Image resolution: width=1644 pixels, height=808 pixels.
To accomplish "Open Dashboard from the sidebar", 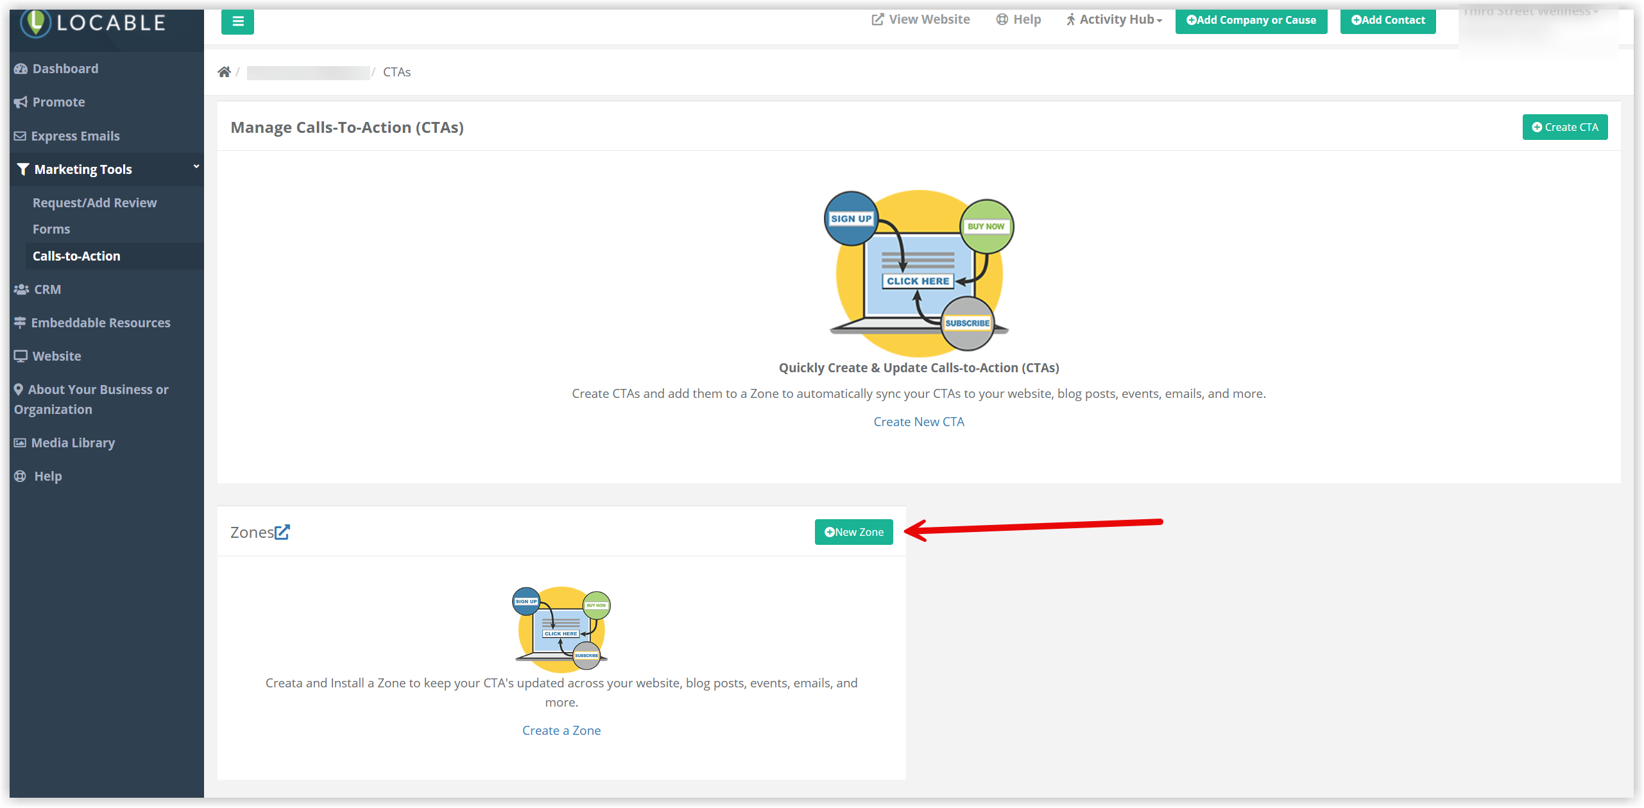I will click(65, 69).
